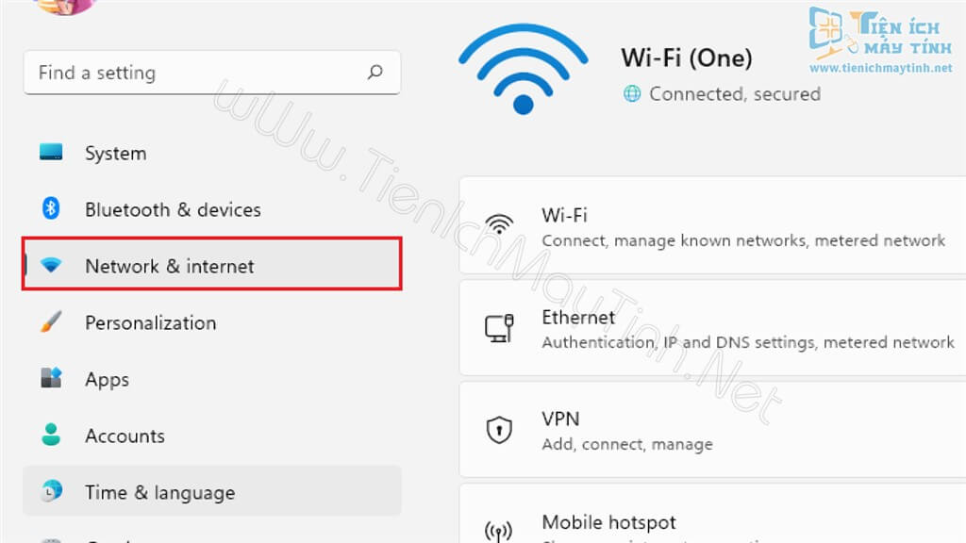Open the Network & internet section
This screenshot has width=966, height=543.
[x=170, y=266]
